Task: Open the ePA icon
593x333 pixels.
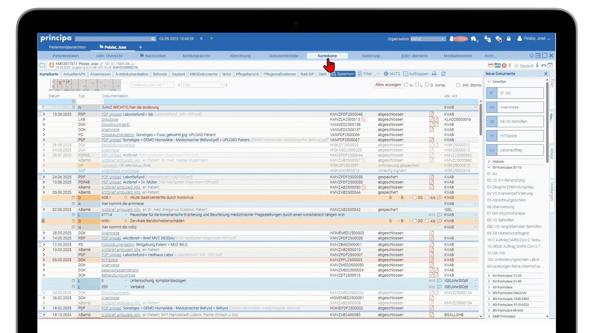Action: (x=497, y=65)
